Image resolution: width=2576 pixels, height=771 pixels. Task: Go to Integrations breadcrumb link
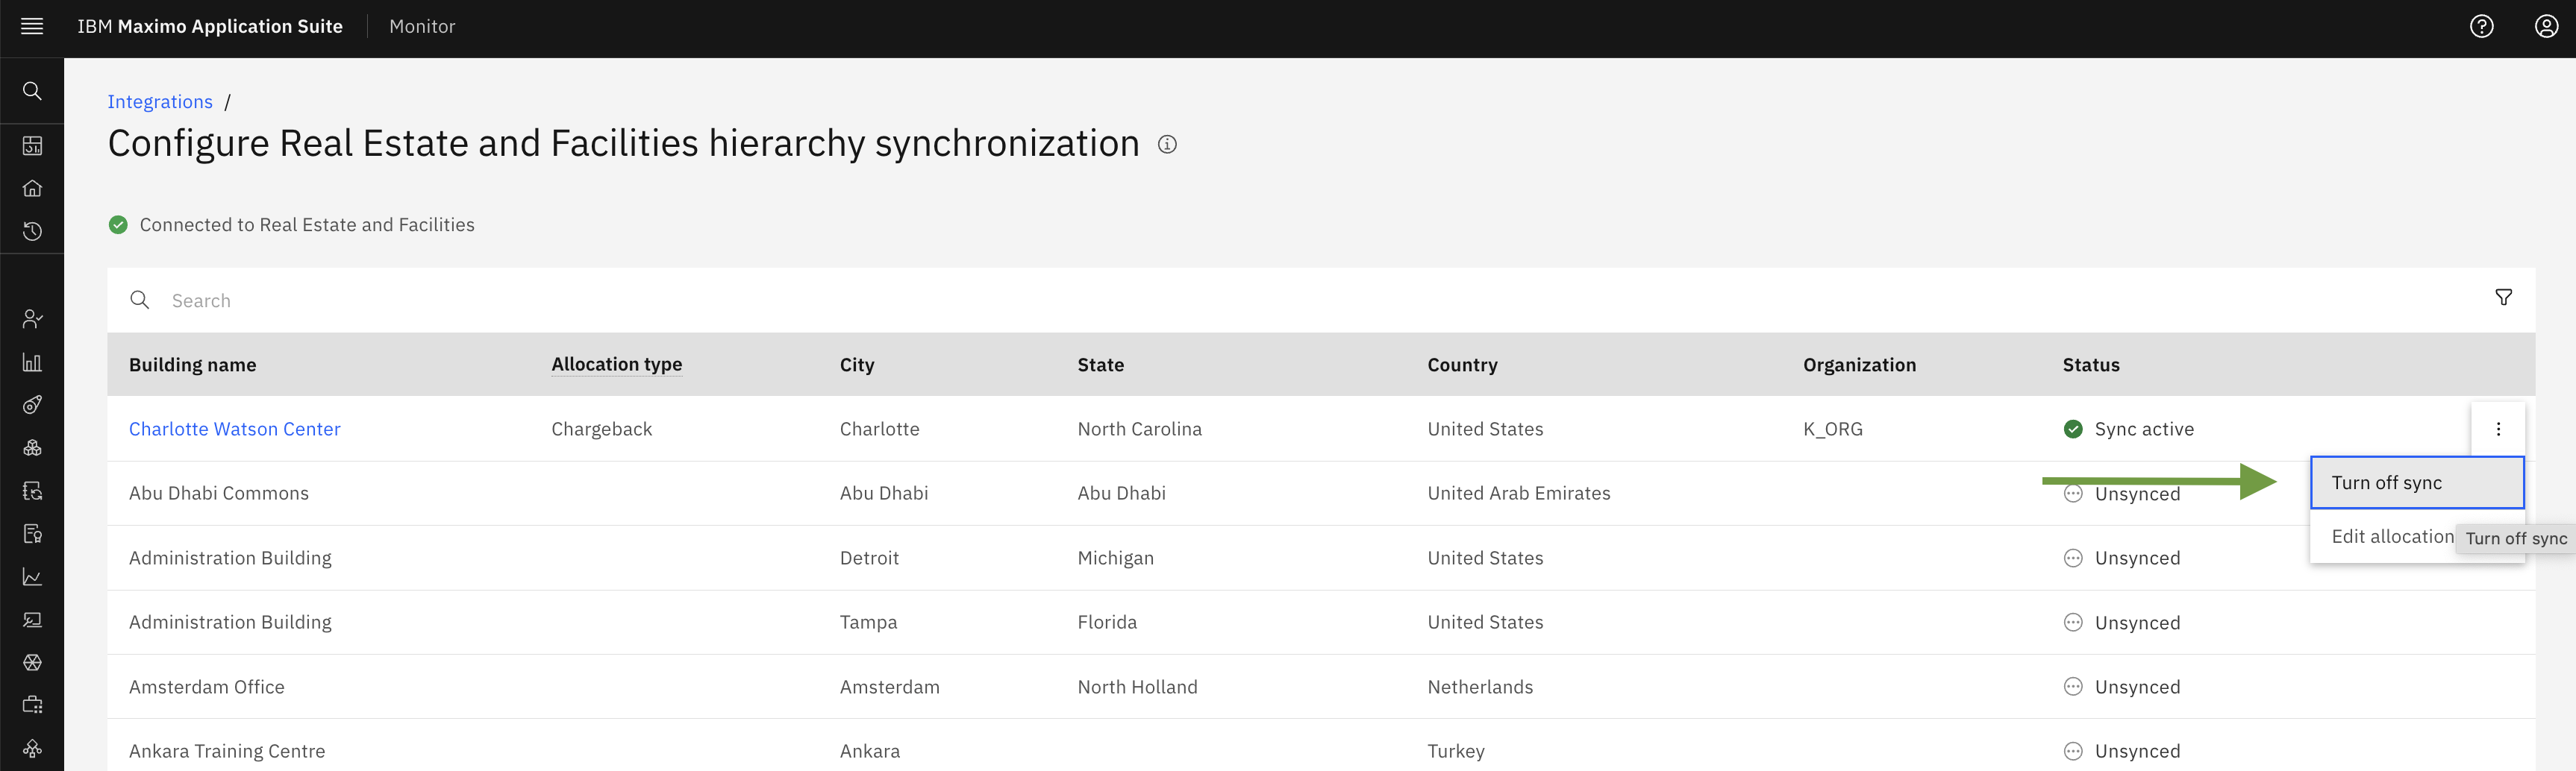(160, 102)
